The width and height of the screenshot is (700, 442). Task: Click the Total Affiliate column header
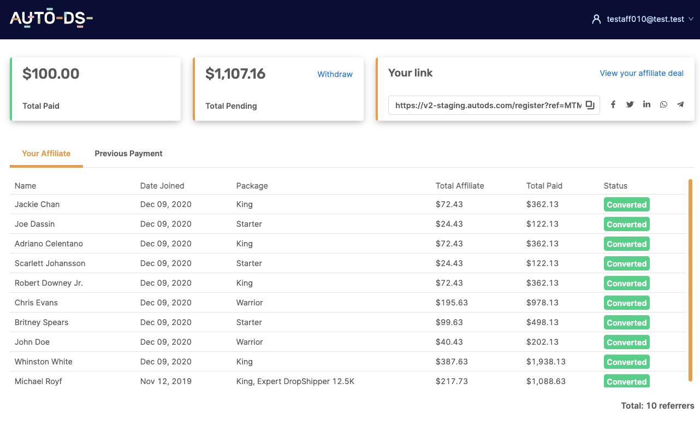click(460, 186)
